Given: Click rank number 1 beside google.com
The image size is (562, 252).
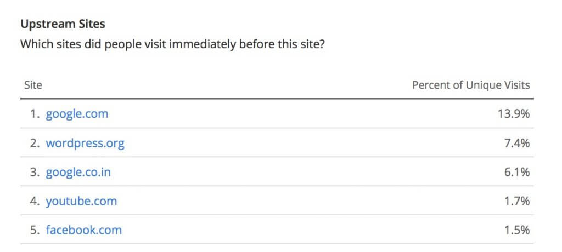Looking at the screenshot, I should [x=35, y=114].
